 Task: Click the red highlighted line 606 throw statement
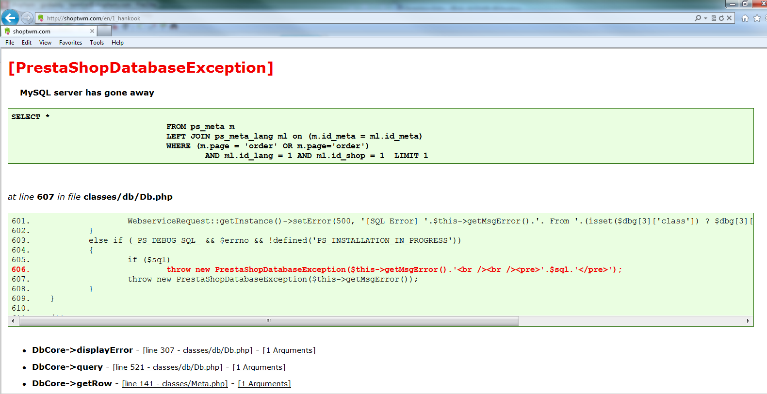click(394, 269)
